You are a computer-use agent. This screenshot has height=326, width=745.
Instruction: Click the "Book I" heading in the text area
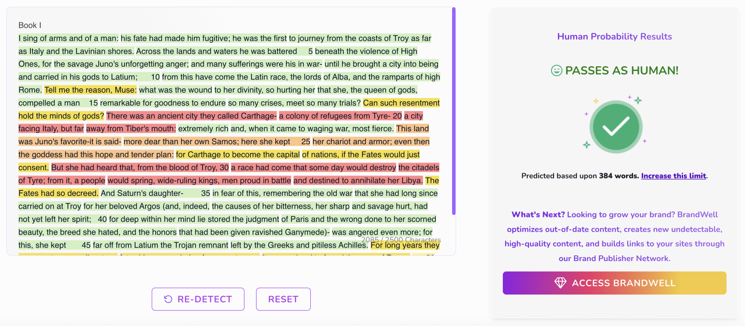coord(30,25)
